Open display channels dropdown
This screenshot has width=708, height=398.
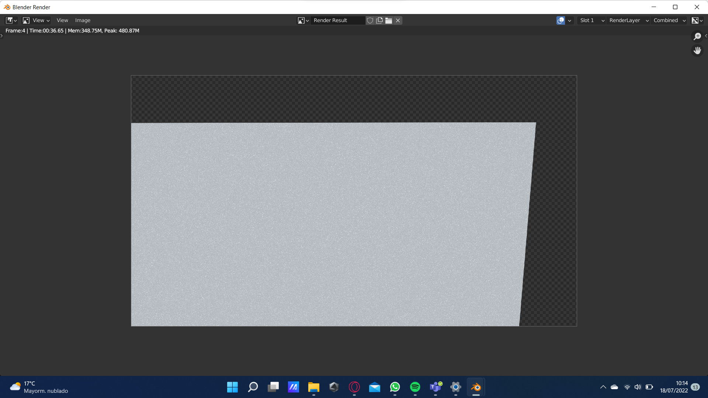(x=697, y=20)
